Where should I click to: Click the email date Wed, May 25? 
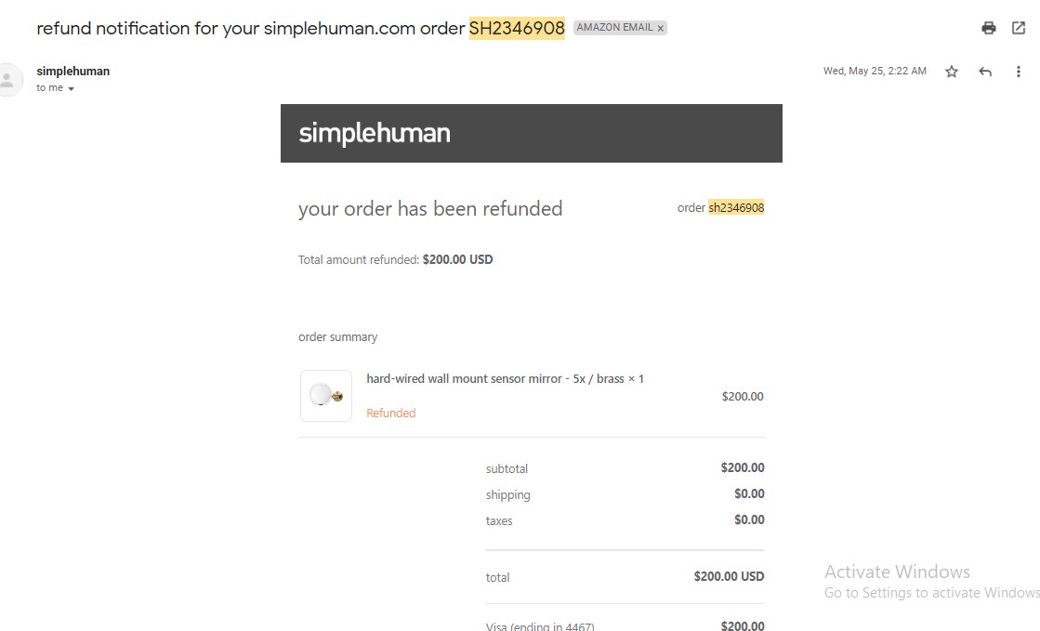[x=875, y=71]
